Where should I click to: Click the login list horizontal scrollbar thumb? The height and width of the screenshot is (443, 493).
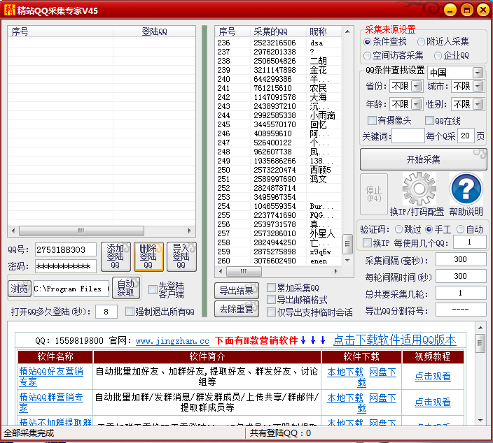81,231
